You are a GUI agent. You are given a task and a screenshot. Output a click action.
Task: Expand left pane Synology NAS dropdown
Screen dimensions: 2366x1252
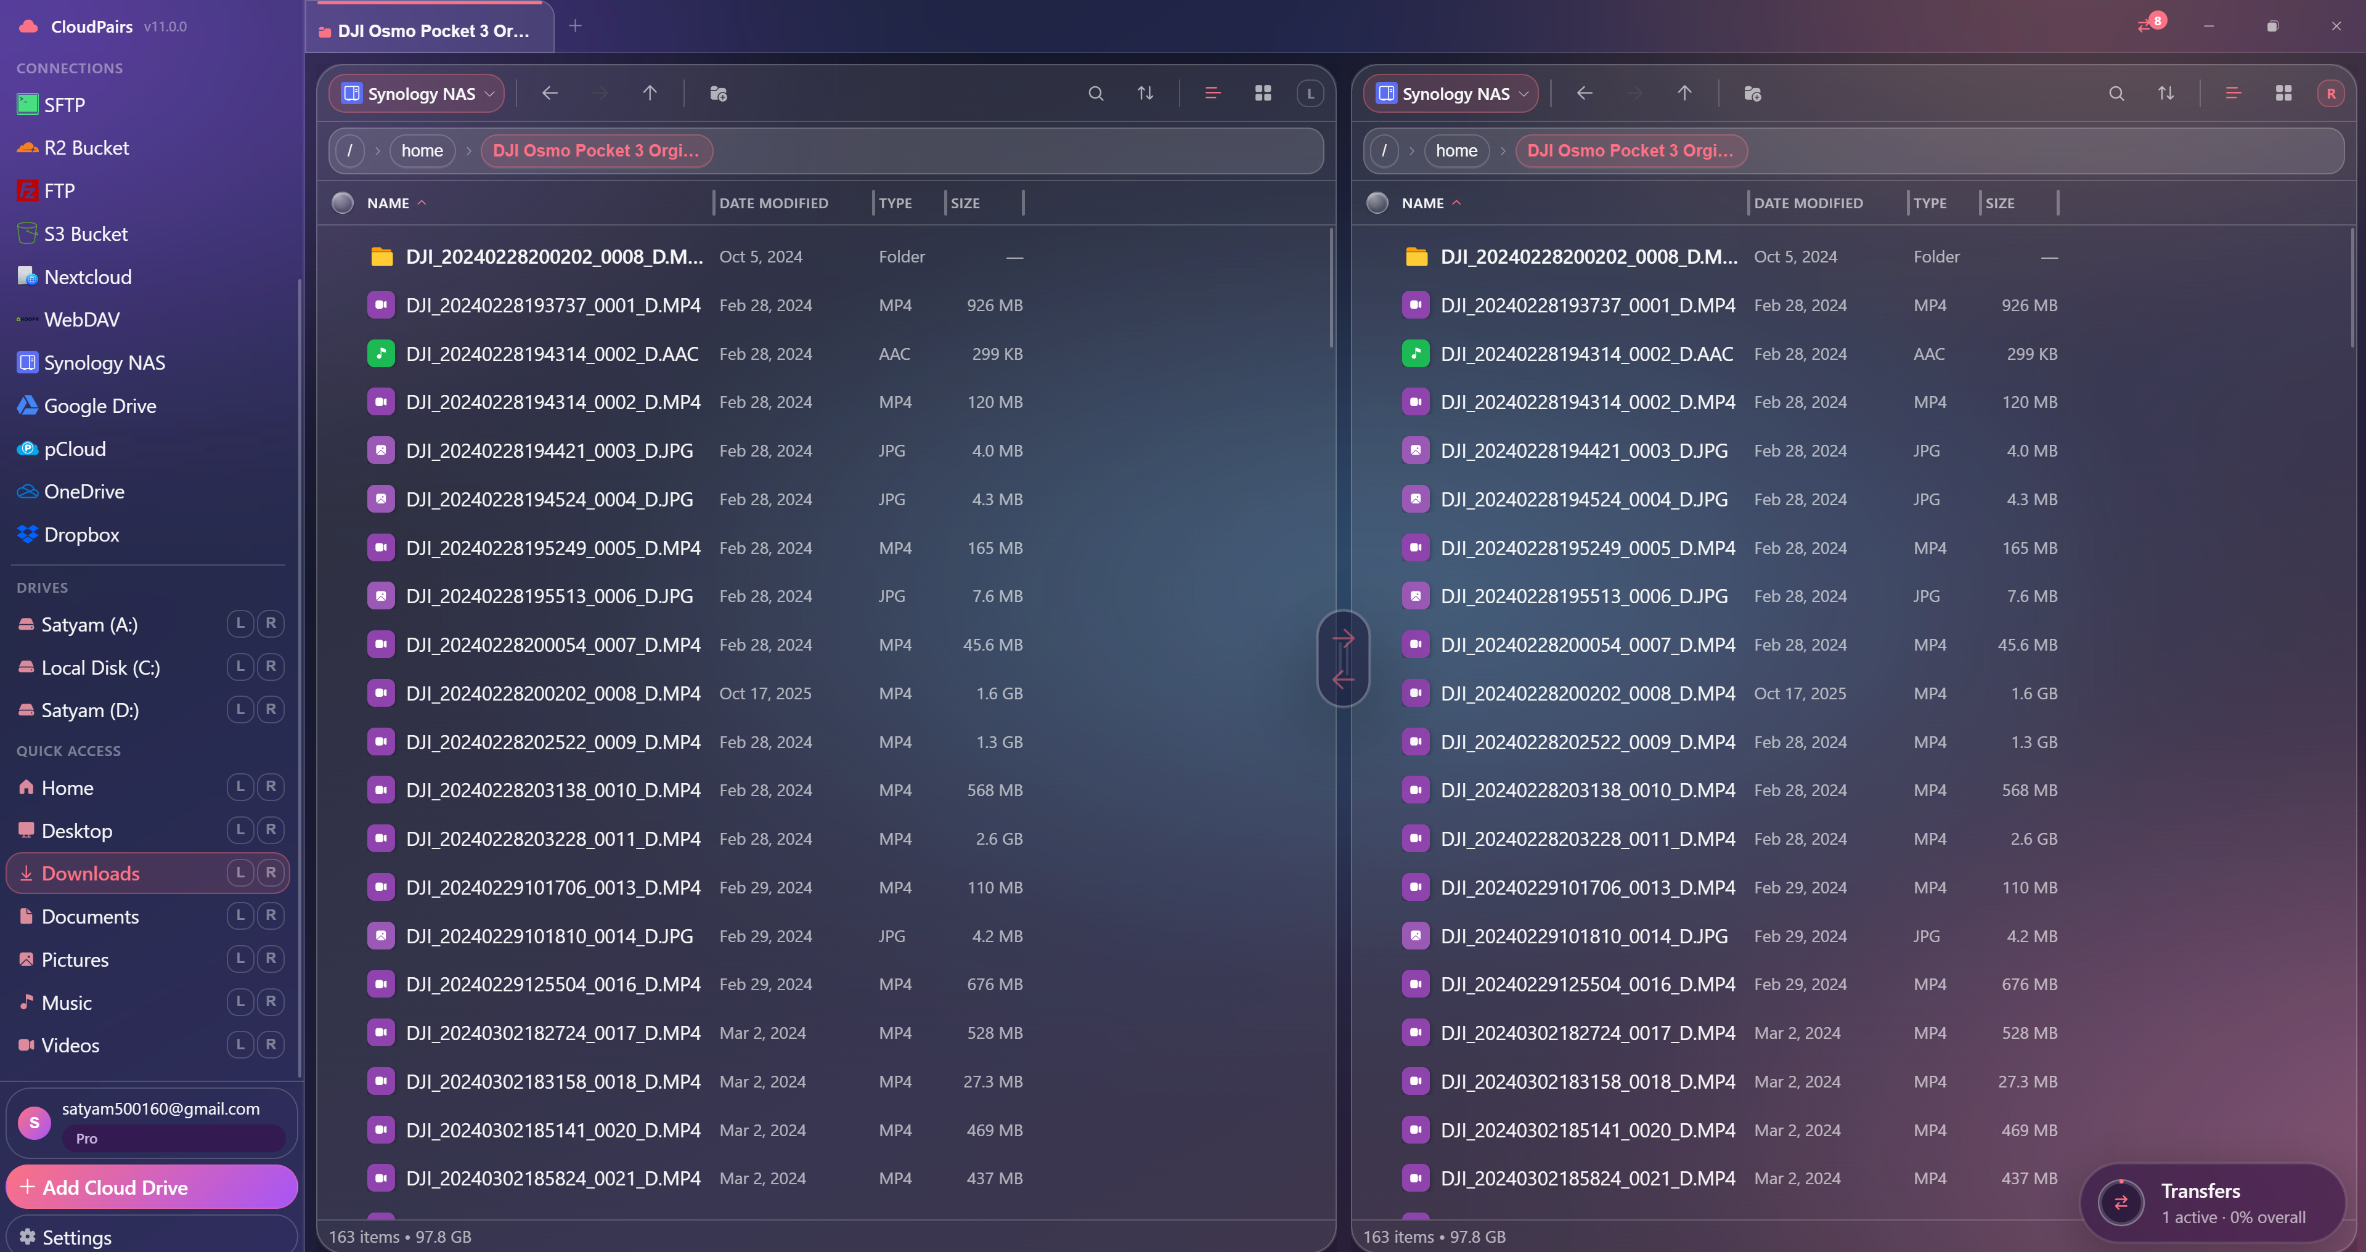[x=417, y=94]
